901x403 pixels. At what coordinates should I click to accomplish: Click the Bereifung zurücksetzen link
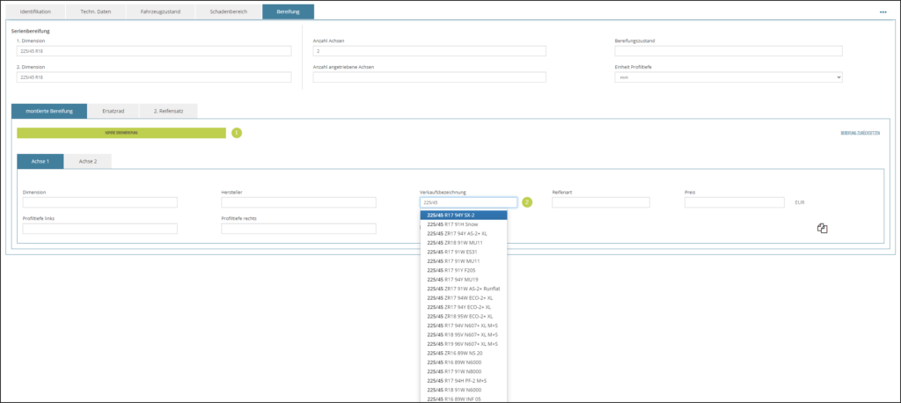click(x=860, y=133)
